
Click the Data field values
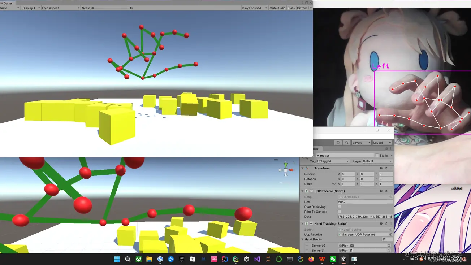tap(365, 217)
